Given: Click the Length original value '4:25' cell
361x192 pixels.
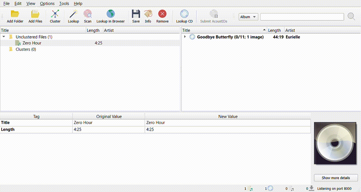Looking at the screenshot, I should (x=109, y=129).
